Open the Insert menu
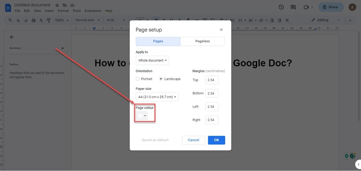Viewport: 361px width, 171px height. coord(49,11)
